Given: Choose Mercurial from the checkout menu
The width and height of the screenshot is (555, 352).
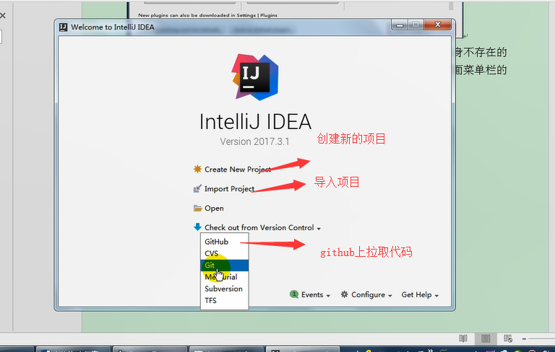Looking at the screenshot, I should pyautogui.click(x=225, y=277).
